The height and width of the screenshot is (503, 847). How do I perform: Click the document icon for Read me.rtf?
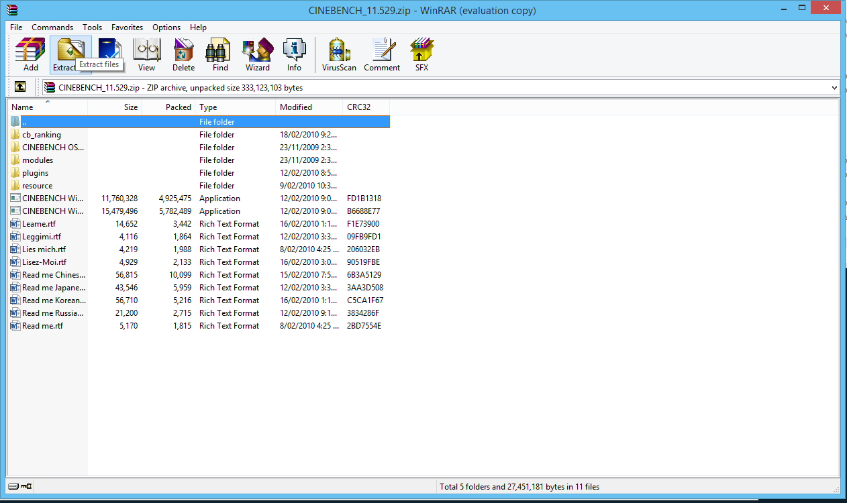coord(15,326)
